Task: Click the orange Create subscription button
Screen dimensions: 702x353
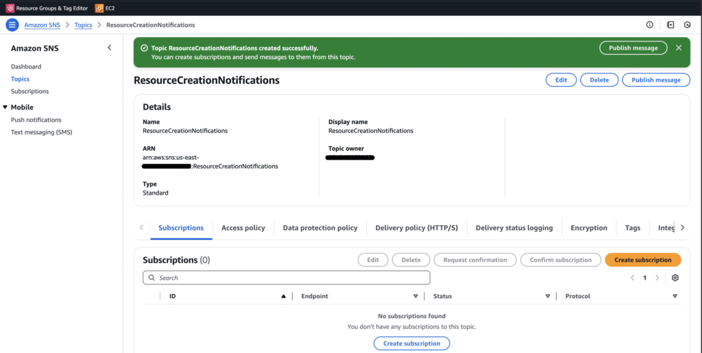Action: (x=643, y=260)
